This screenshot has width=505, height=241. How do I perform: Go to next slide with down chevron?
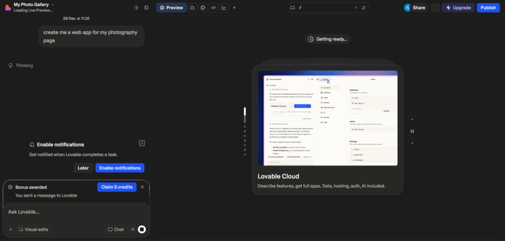[x=412, y=143]
